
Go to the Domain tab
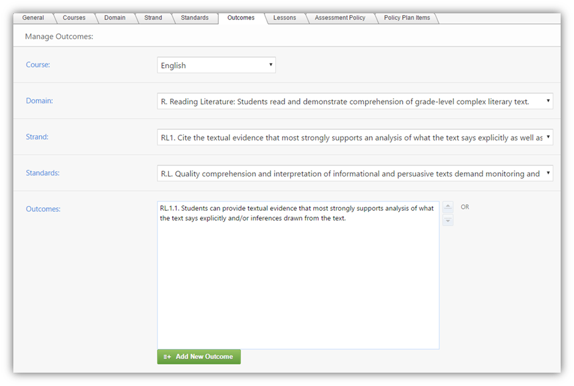coord(115,18)
